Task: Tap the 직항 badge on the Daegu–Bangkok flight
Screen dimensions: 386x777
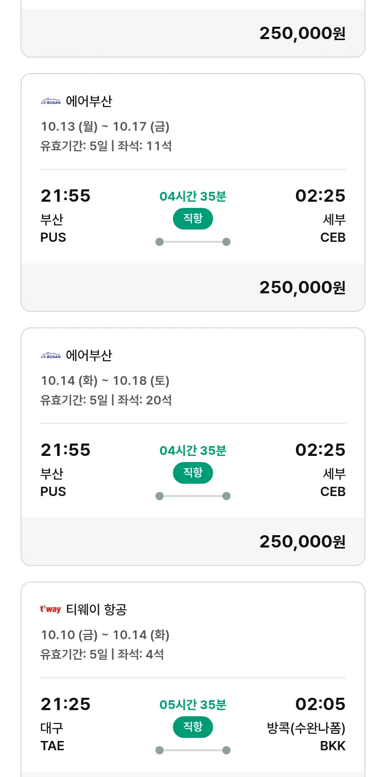Action: (192, 727)
